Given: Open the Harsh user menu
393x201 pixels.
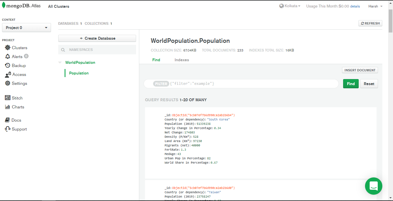Looking at the screenshot, I should pyautogui.click(x=375, y=6).
